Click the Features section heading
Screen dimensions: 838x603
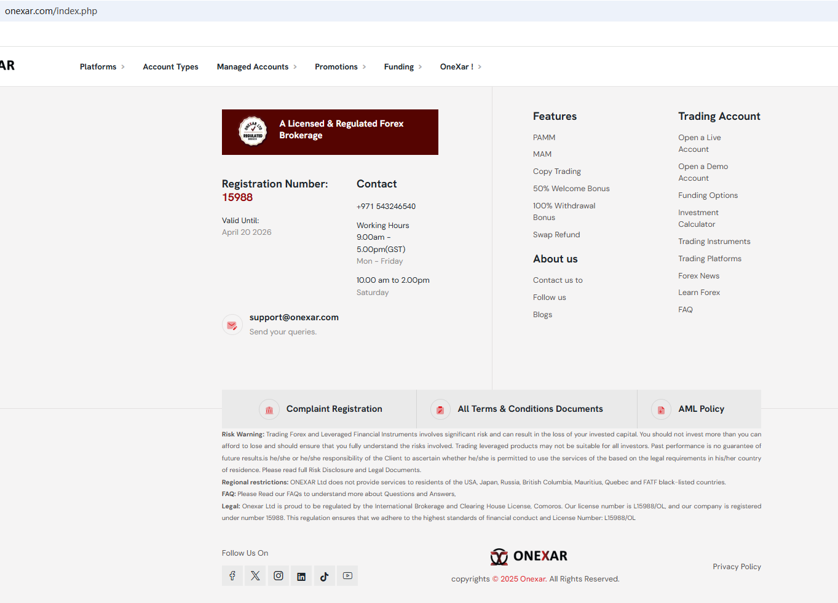coord(555,116)
